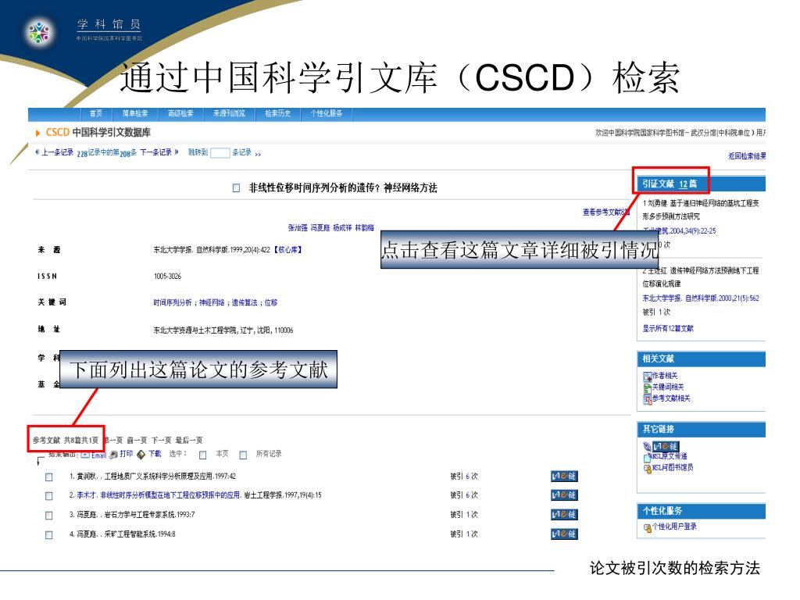800x600 pixels.
Task: Click the next-record arrow icon
Action: click(177, 152)
